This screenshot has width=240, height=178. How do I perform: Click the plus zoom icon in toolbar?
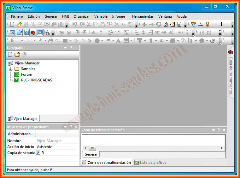(221, 24)
